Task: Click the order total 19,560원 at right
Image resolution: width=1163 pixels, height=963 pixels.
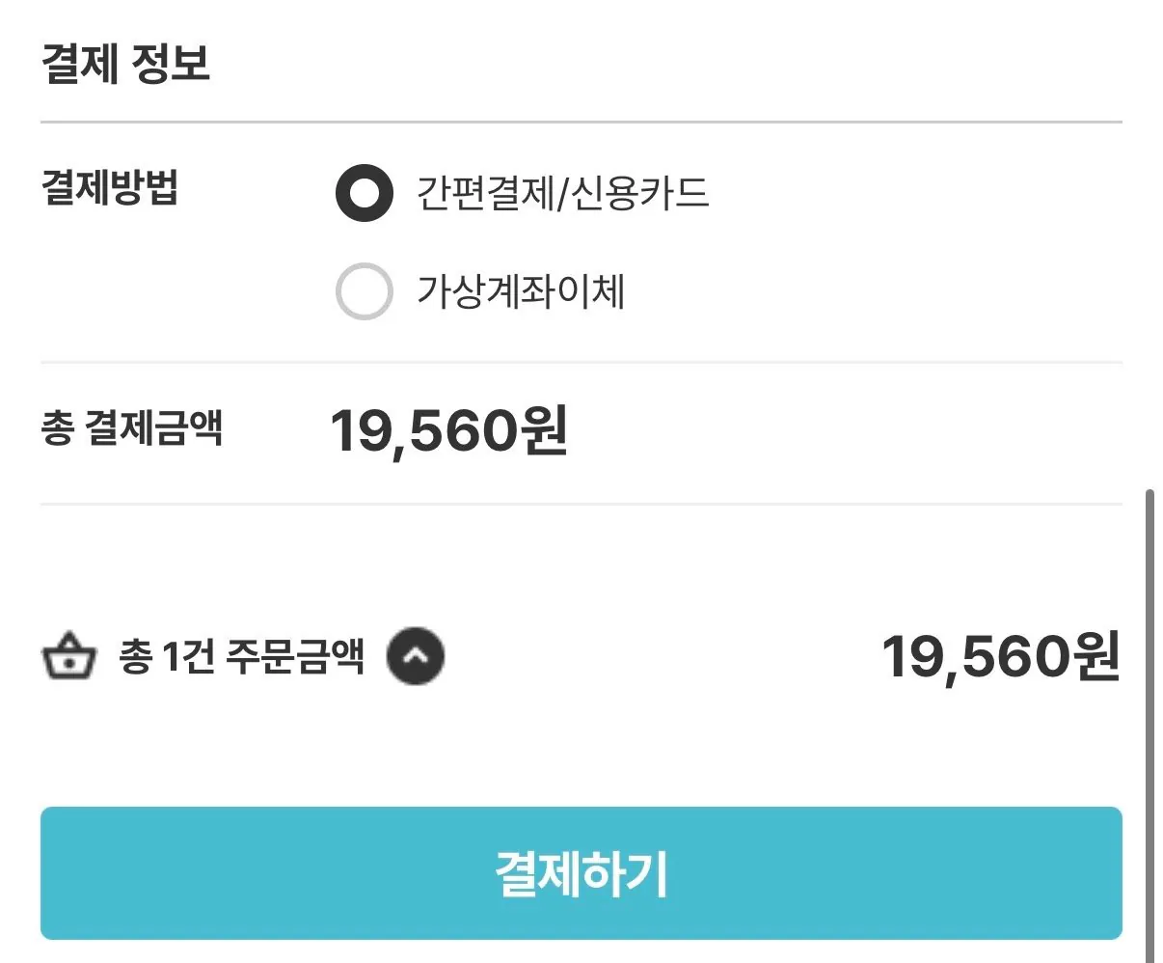Action: 1000,657
